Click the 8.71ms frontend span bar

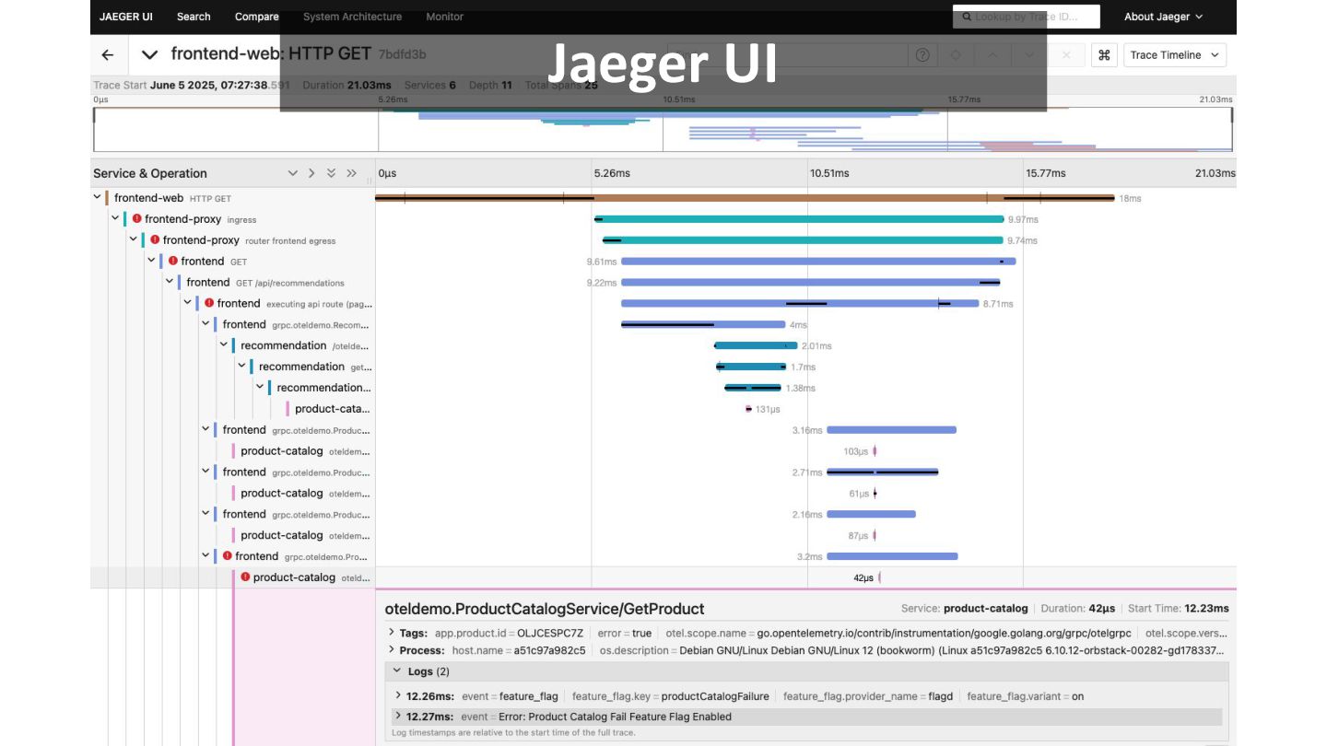[x=800, y=303]
